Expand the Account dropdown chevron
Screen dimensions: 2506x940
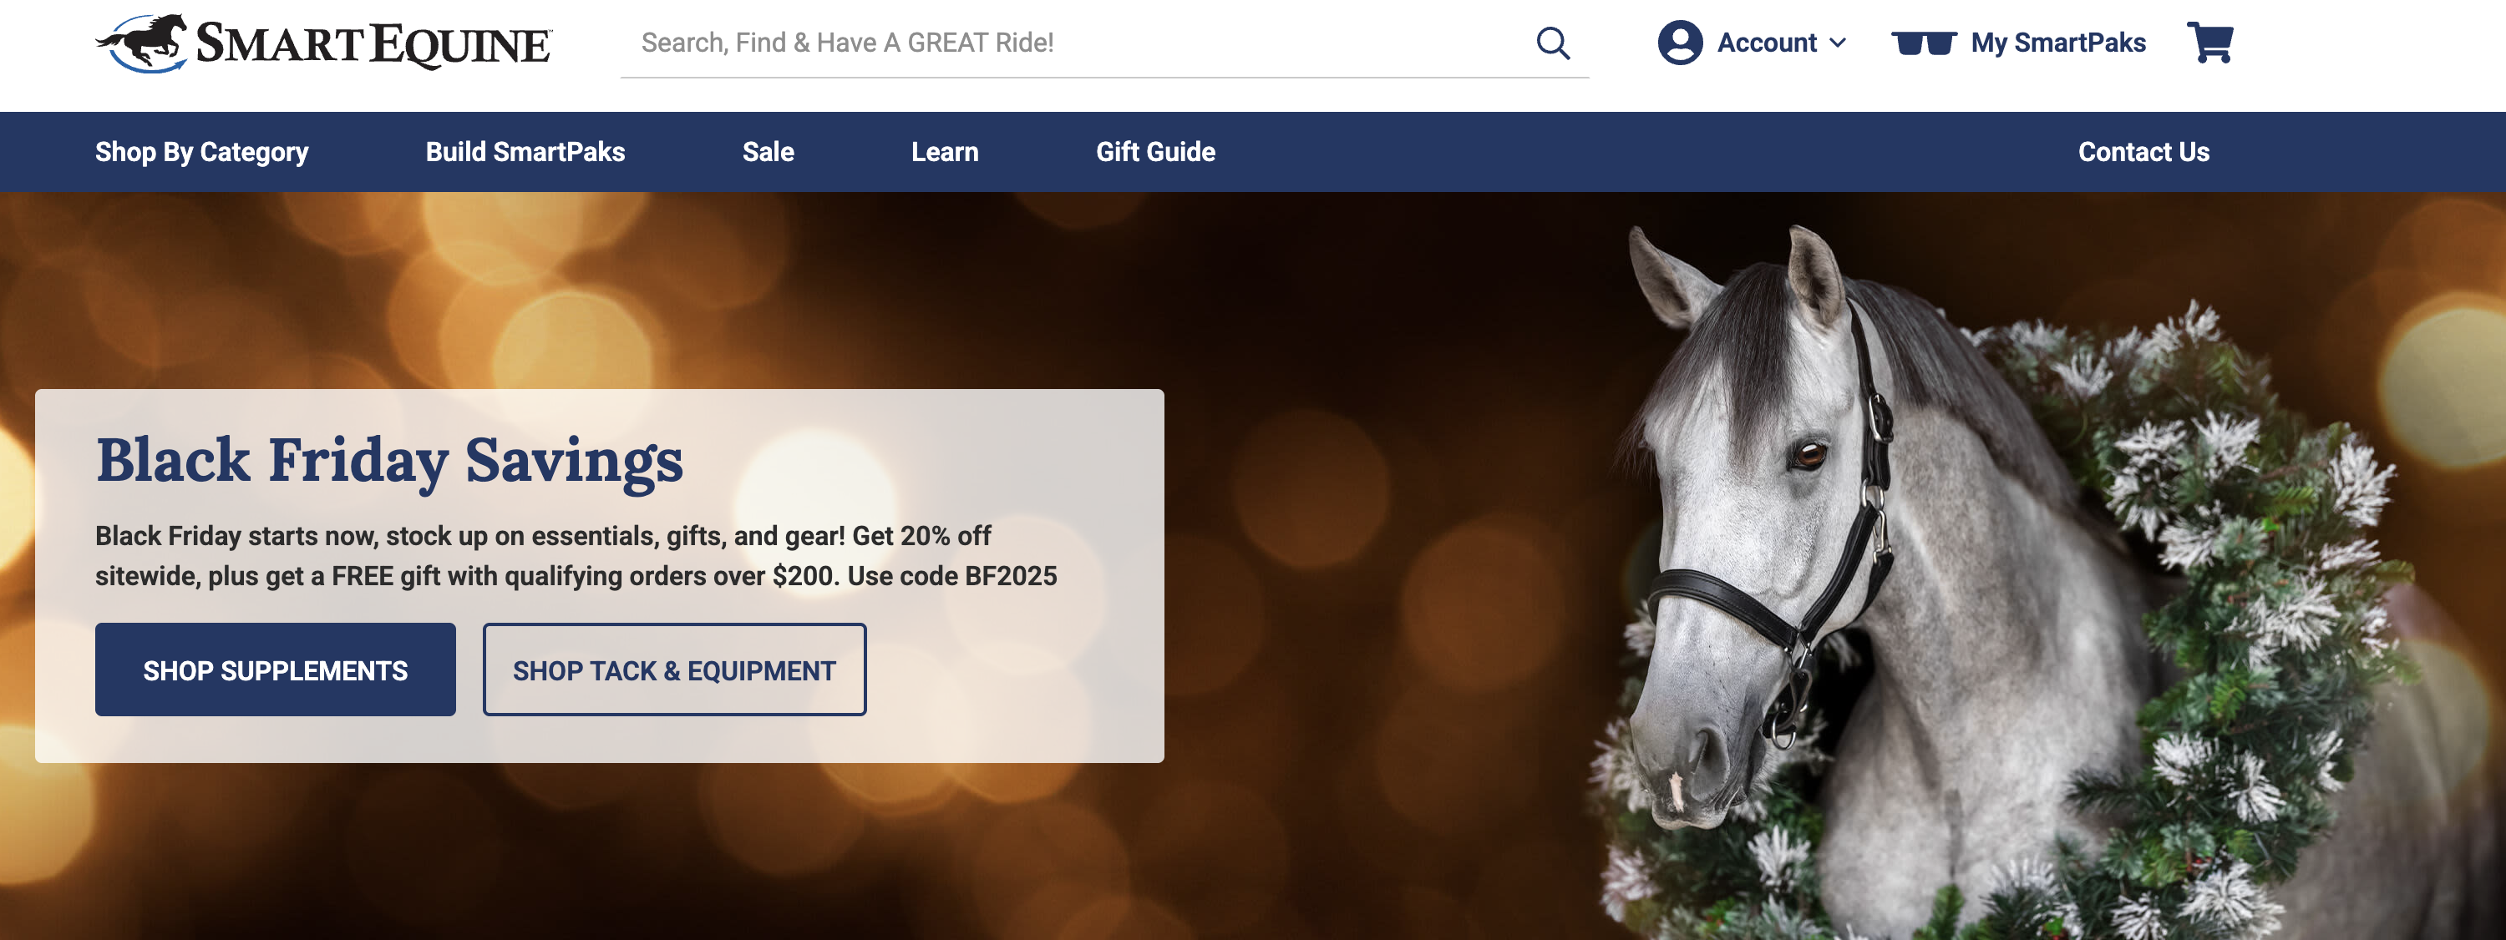(1838, 43)
